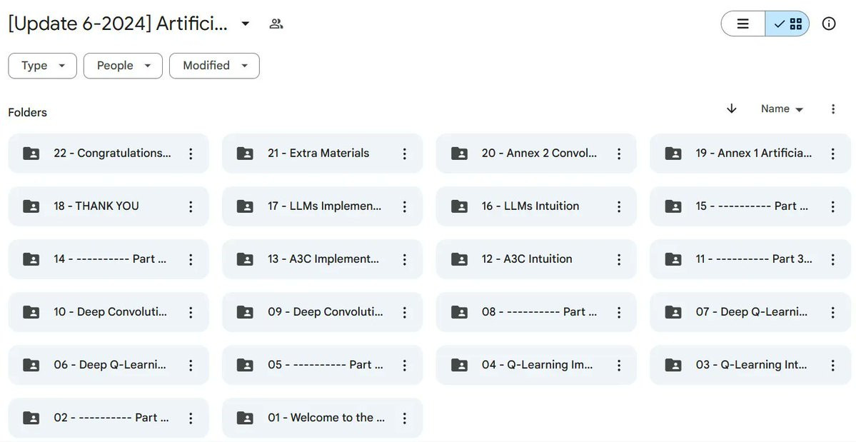Open the 13 - A3C Implementation folder

(322, 259)
